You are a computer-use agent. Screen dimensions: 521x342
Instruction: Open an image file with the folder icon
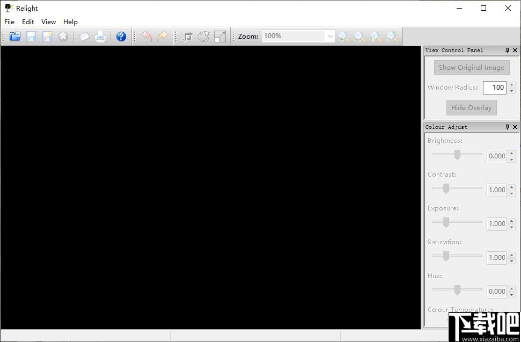point(15,36)
